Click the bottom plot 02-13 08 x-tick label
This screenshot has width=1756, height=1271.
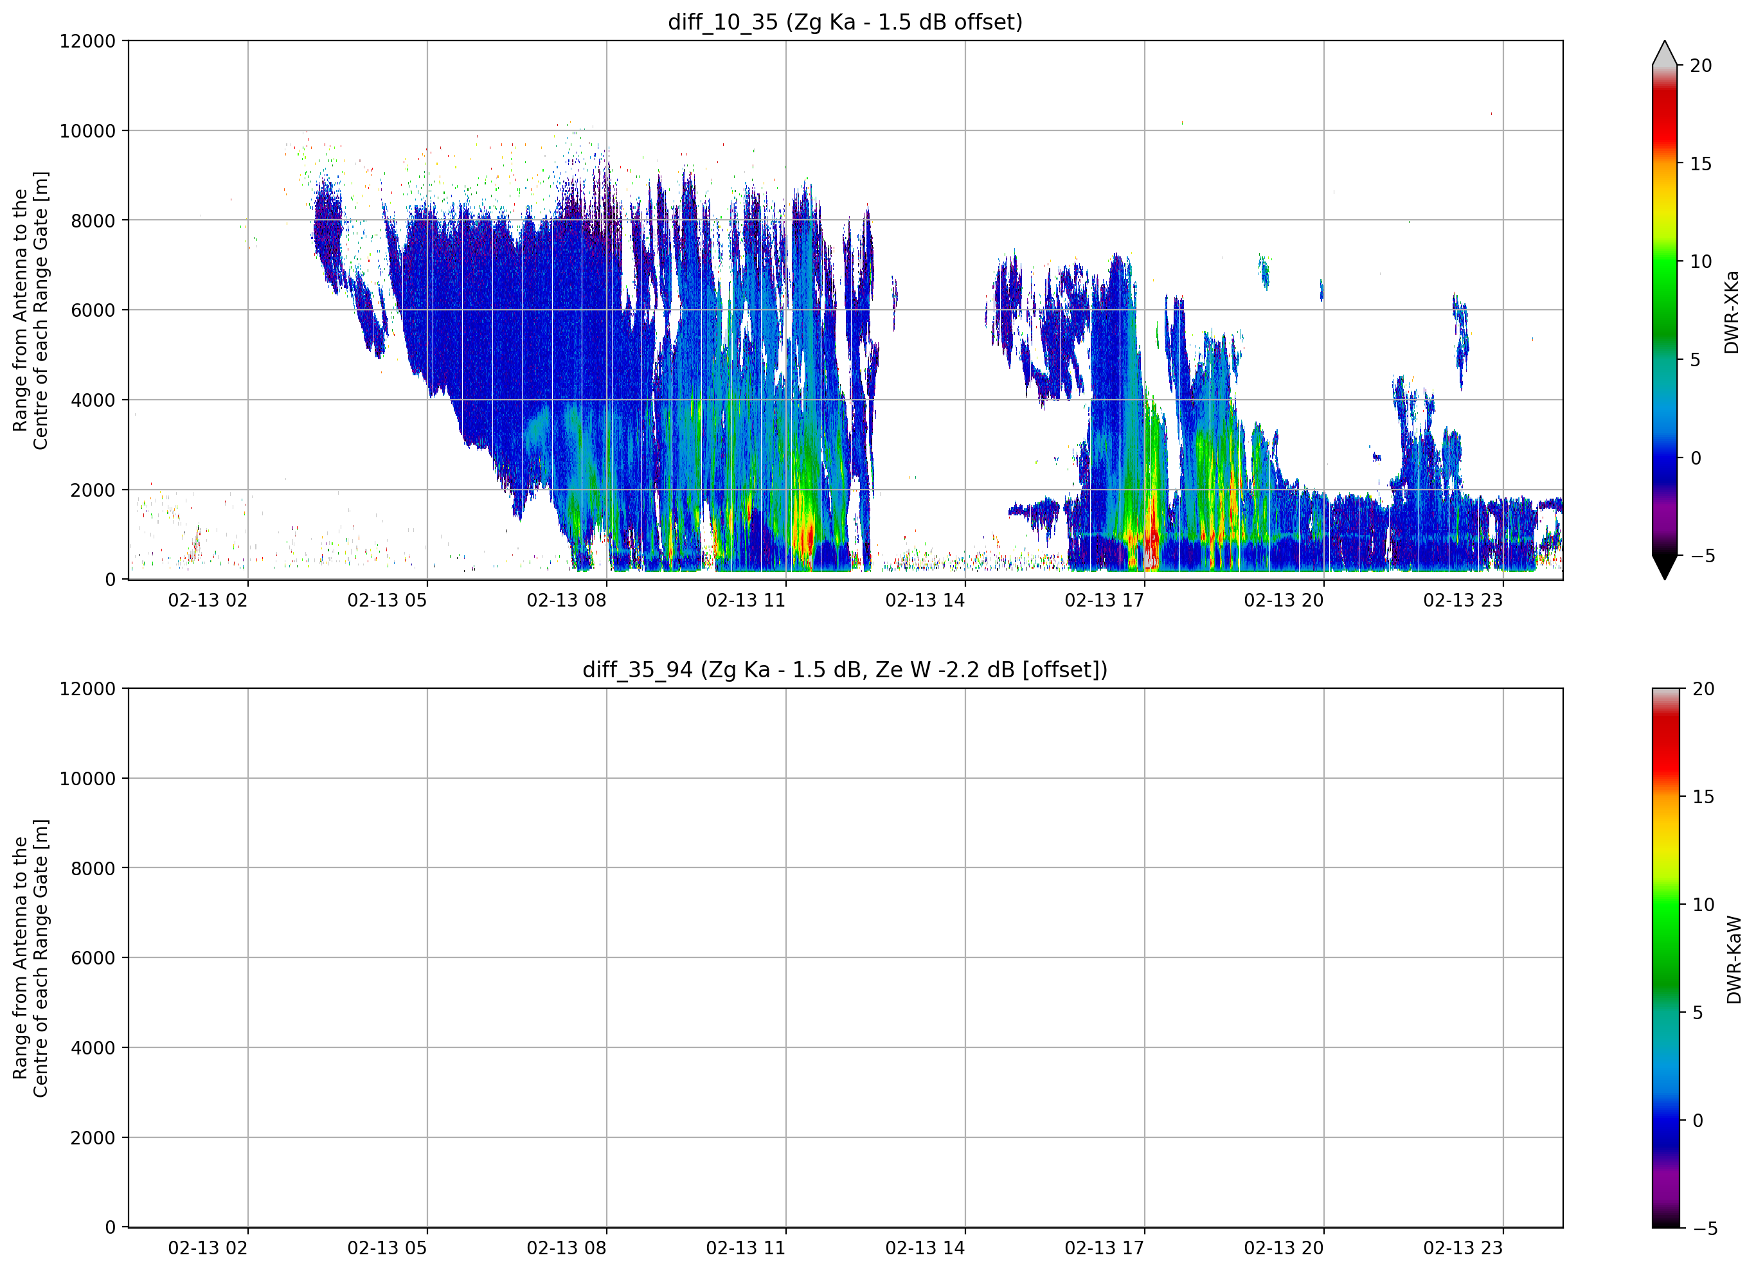(x=567, y=1249)
